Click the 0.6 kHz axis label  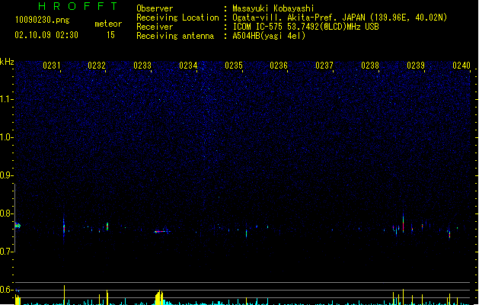7,290
